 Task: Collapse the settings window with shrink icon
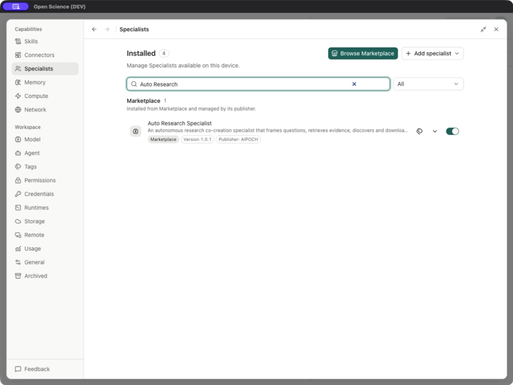point(483,30)
